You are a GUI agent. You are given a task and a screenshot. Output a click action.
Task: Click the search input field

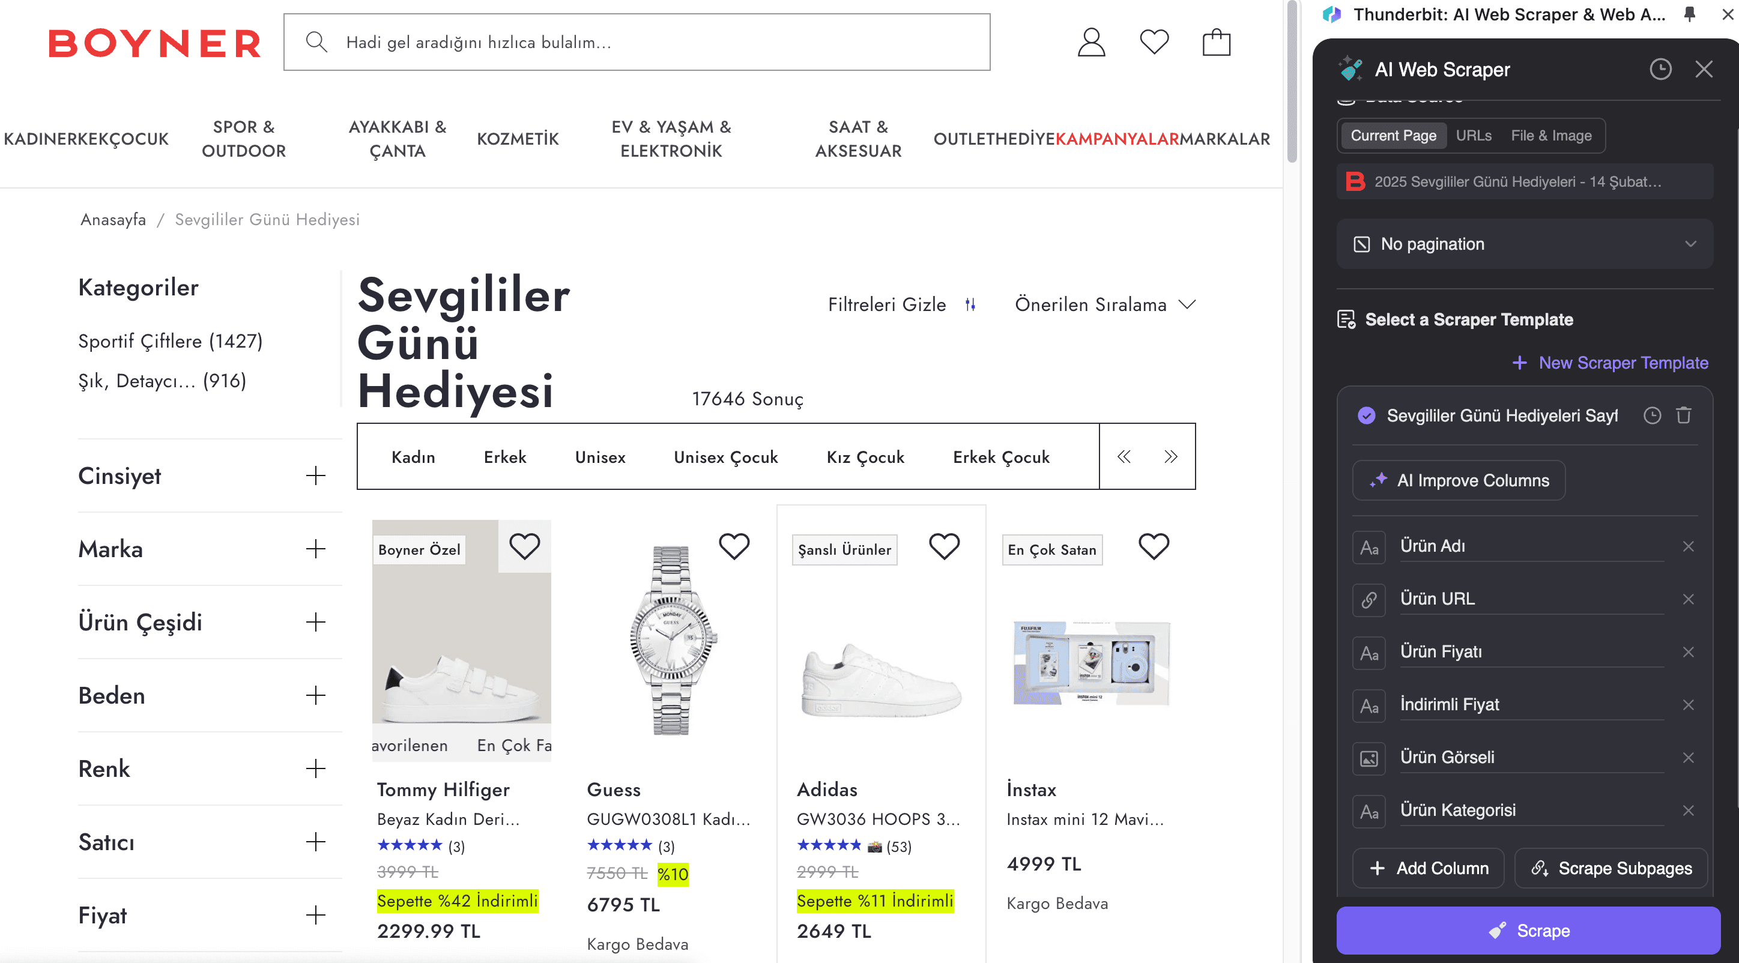(x=637, y=42)
